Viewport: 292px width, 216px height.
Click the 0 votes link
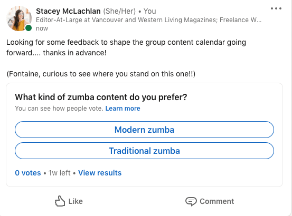28,173
